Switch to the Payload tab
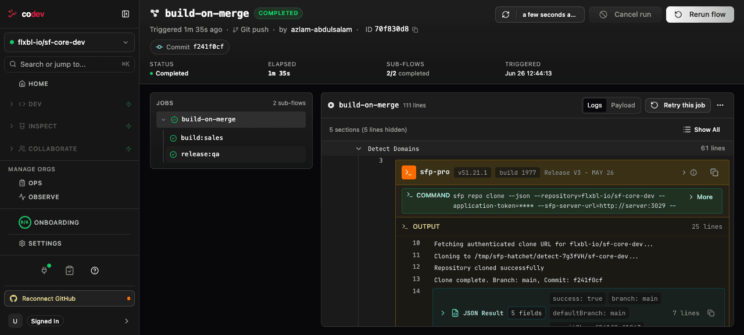Image resolution: width=744 pixels, height=335 pixels. (x=623, y=105)
